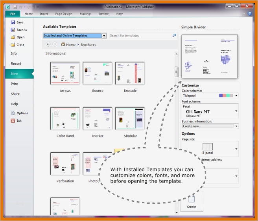This screenshot has width=258, height=221.
Task: Select the Color Band brochure template
Action: [65, 119]
